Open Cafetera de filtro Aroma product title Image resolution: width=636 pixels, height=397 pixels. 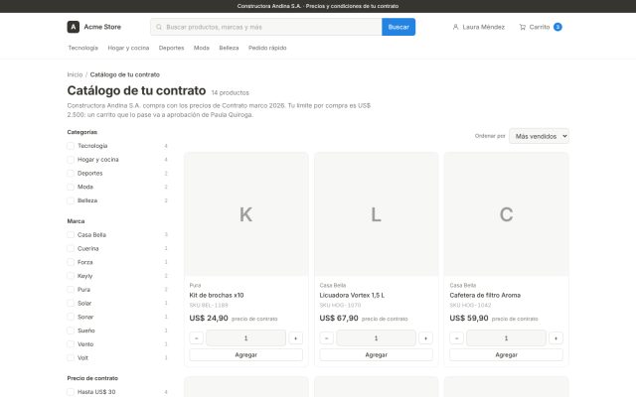485,296
